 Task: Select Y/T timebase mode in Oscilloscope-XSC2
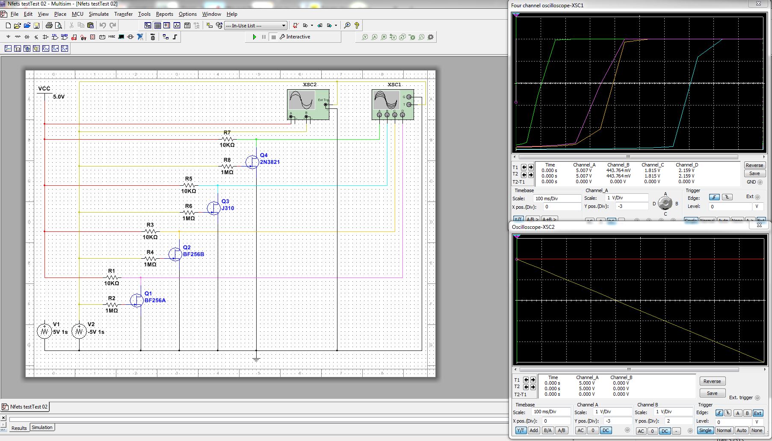521,430
